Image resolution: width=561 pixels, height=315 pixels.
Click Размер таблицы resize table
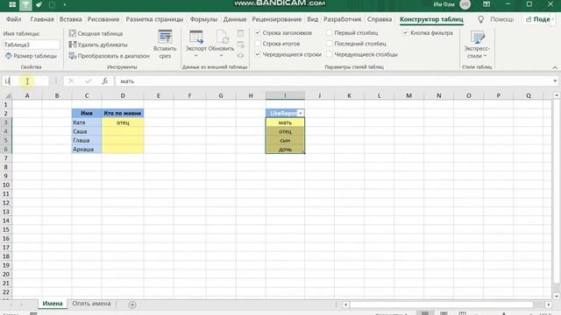click(31, 56)
